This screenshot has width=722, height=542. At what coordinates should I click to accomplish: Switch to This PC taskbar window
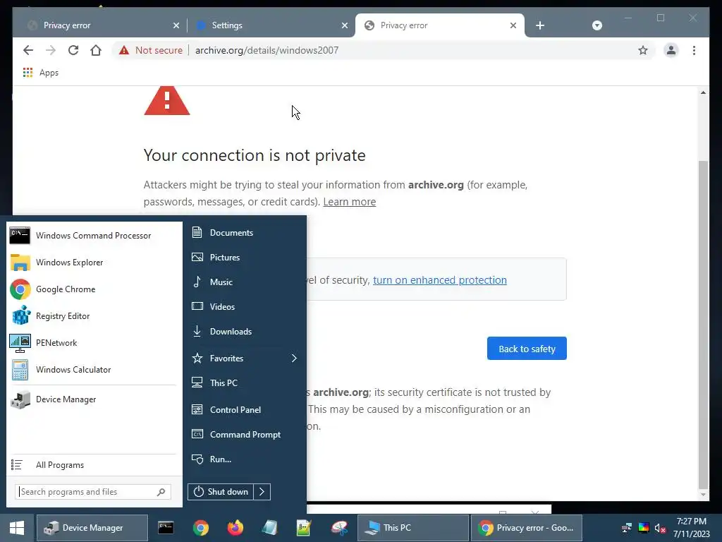coord(413,528)
